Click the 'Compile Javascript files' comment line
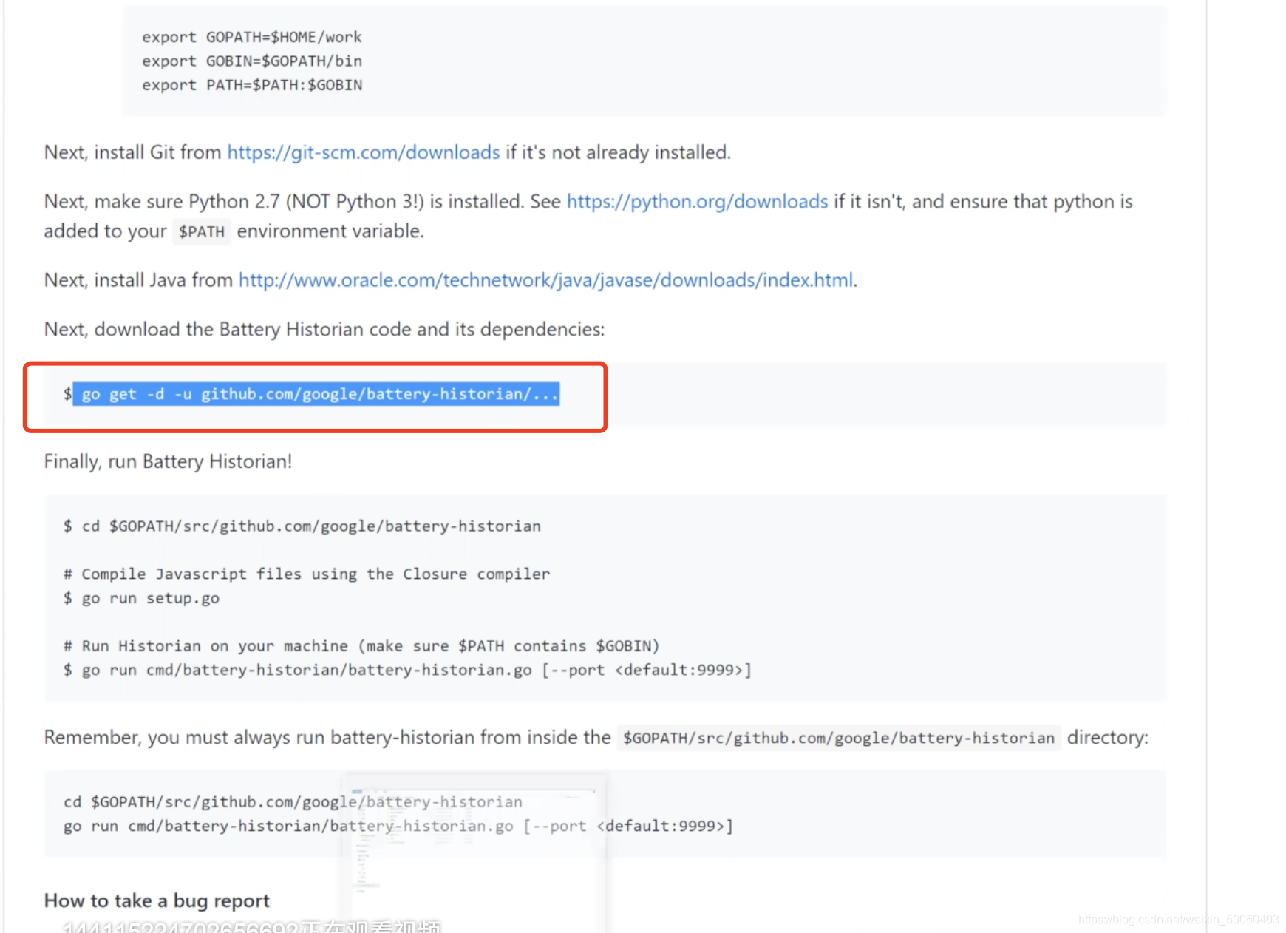Image resolution: width=1286 pixels, height=933 pixels. click(307, 574)
